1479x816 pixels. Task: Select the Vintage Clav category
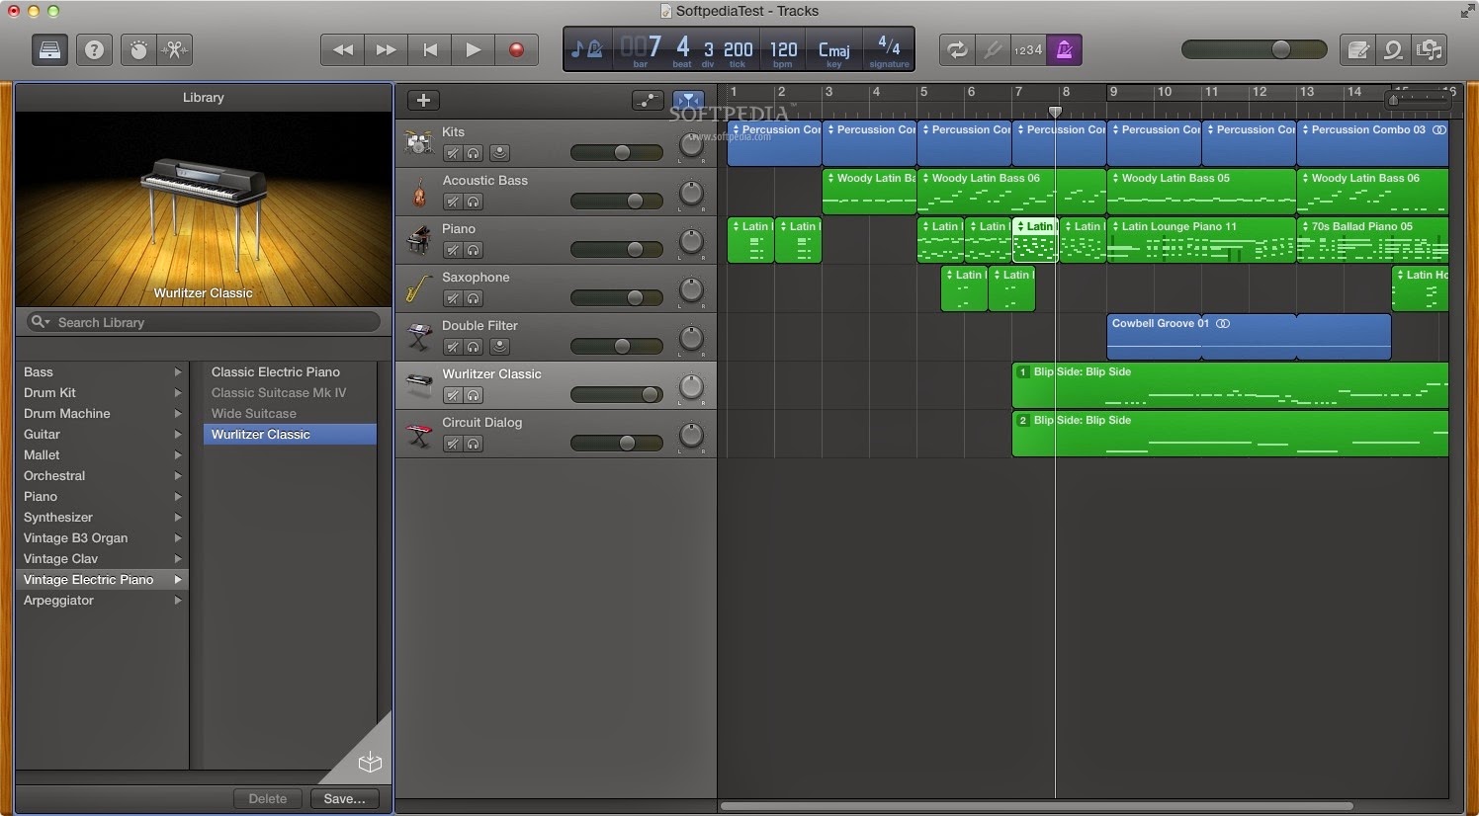pyautogui.click(x=102, y=559)
